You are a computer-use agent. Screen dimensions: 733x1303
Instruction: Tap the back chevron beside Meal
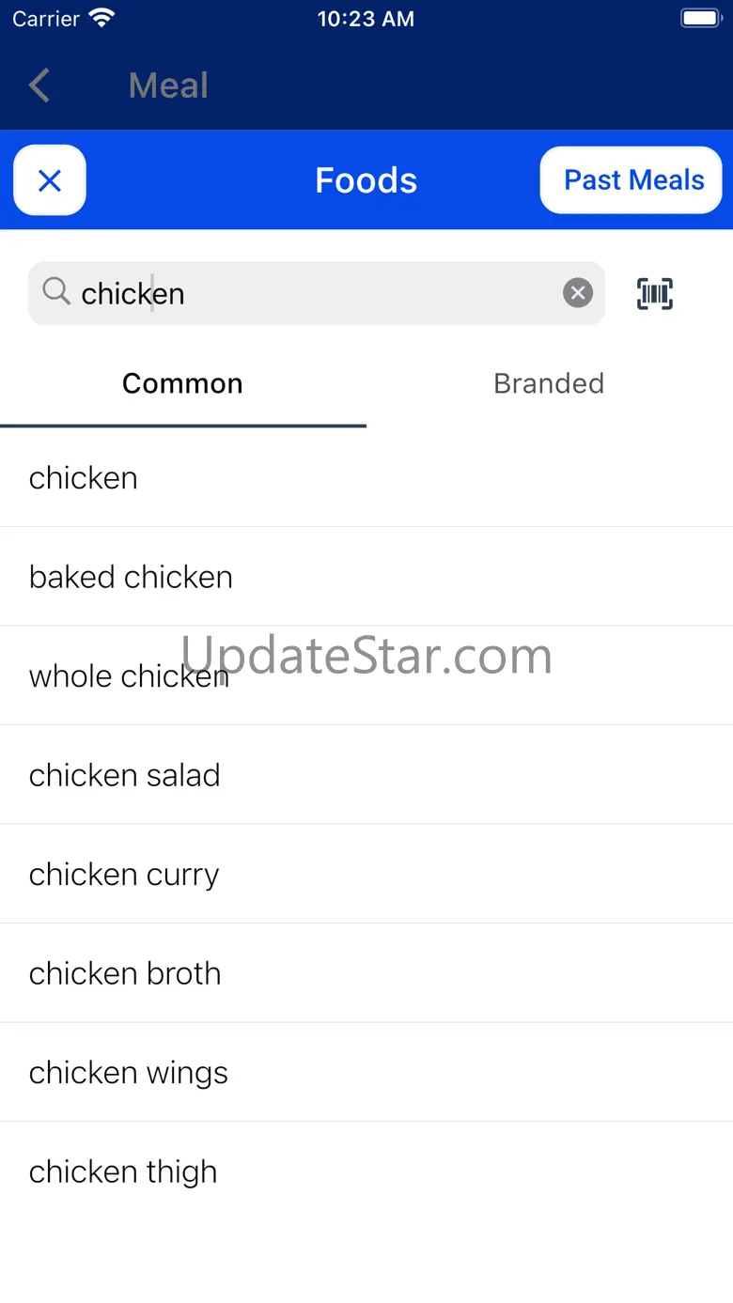[39, 85]
